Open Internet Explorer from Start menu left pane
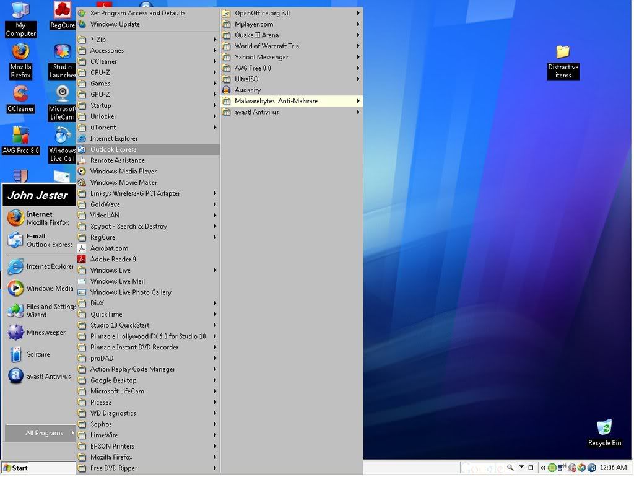 coord(40,266)
